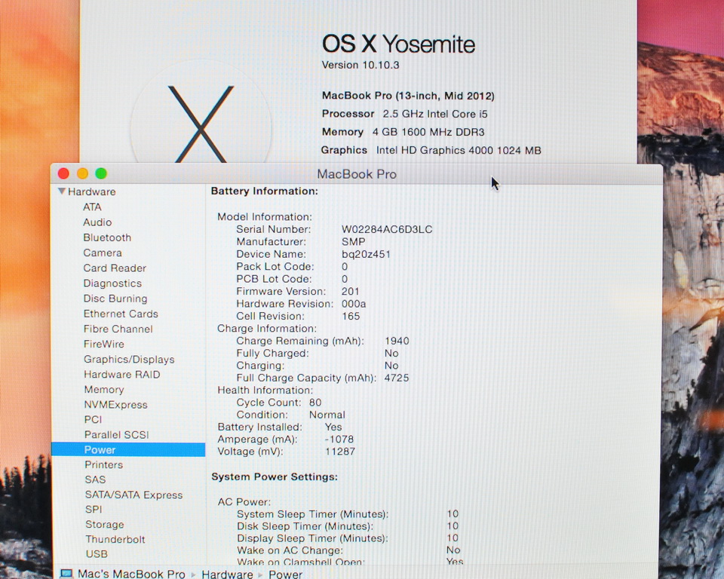Select Parallel SCSI entry
724x579 pixels.
click(x=116, y=434)
